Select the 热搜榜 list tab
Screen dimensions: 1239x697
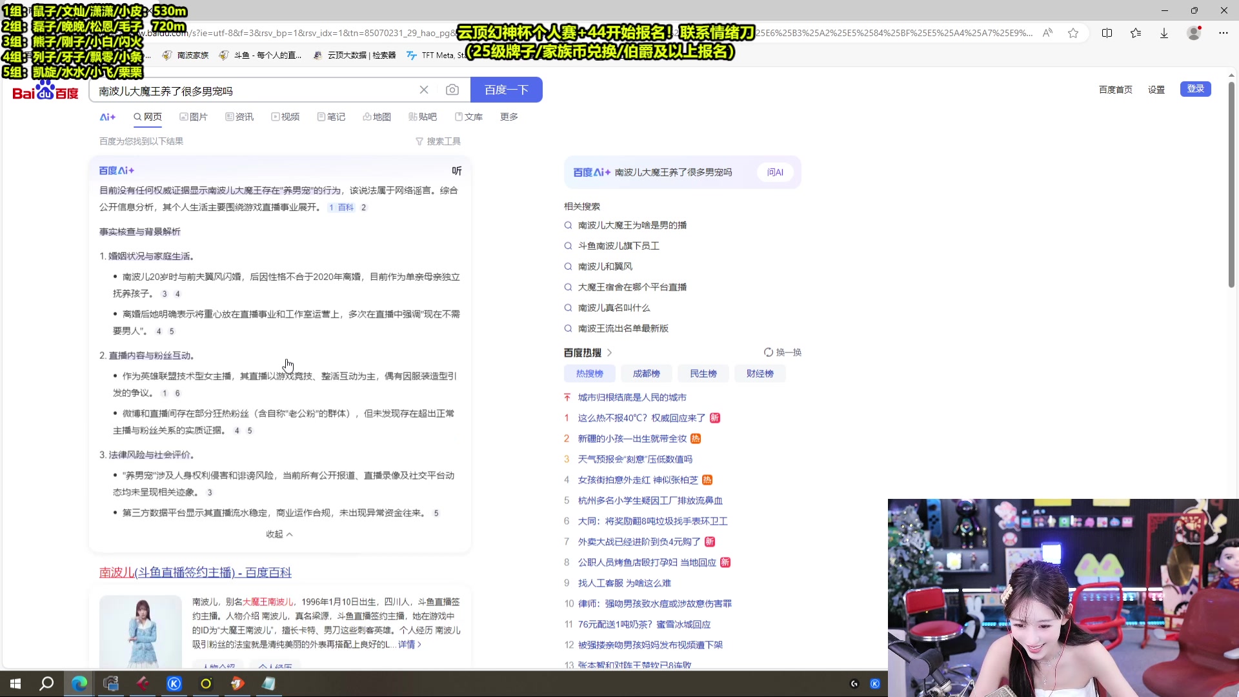(590, 374)
